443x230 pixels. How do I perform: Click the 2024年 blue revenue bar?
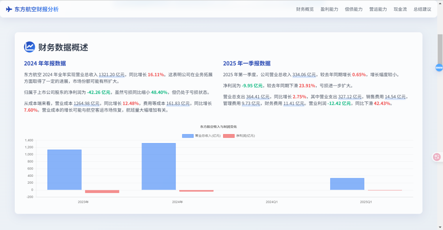coord(159,166)
